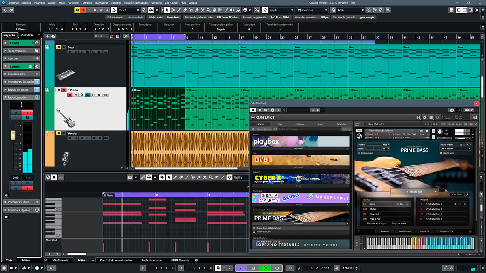The width and height of the screenshot is (486, 273).
Task: Click the Prime Bass instrument info icon
Action: coord(427,131)
